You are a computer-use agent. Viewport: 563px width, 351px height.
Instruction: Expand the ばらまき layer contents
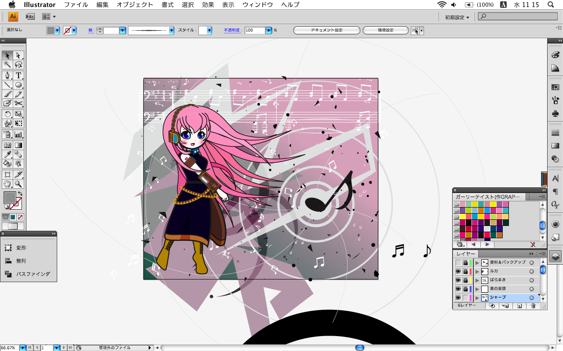pos(477,280)
